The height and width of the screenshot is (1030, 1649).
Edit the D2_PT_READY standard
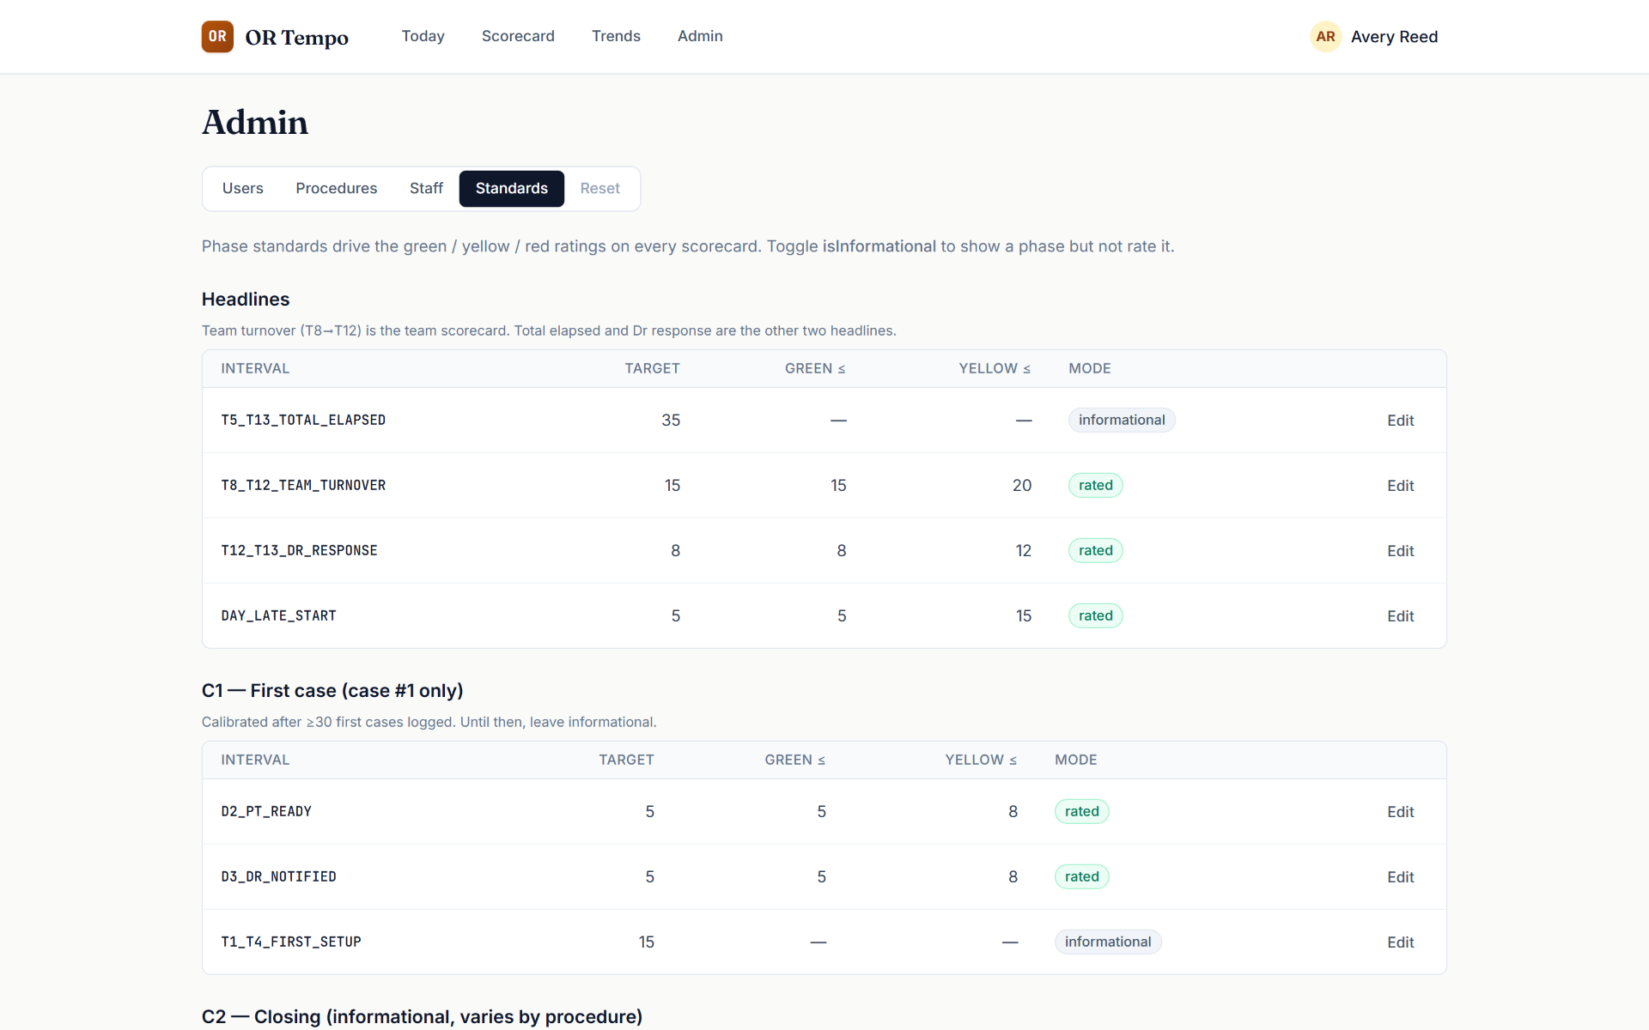[x=1400, y=812]
